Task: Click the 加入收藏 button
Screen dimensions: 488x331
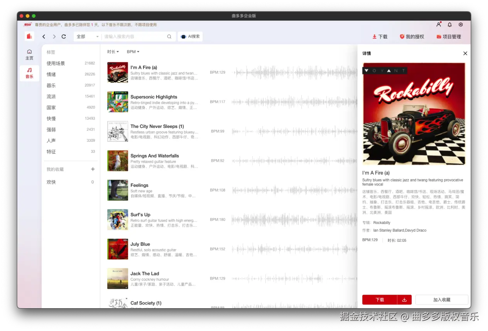Action: point(442,300)
